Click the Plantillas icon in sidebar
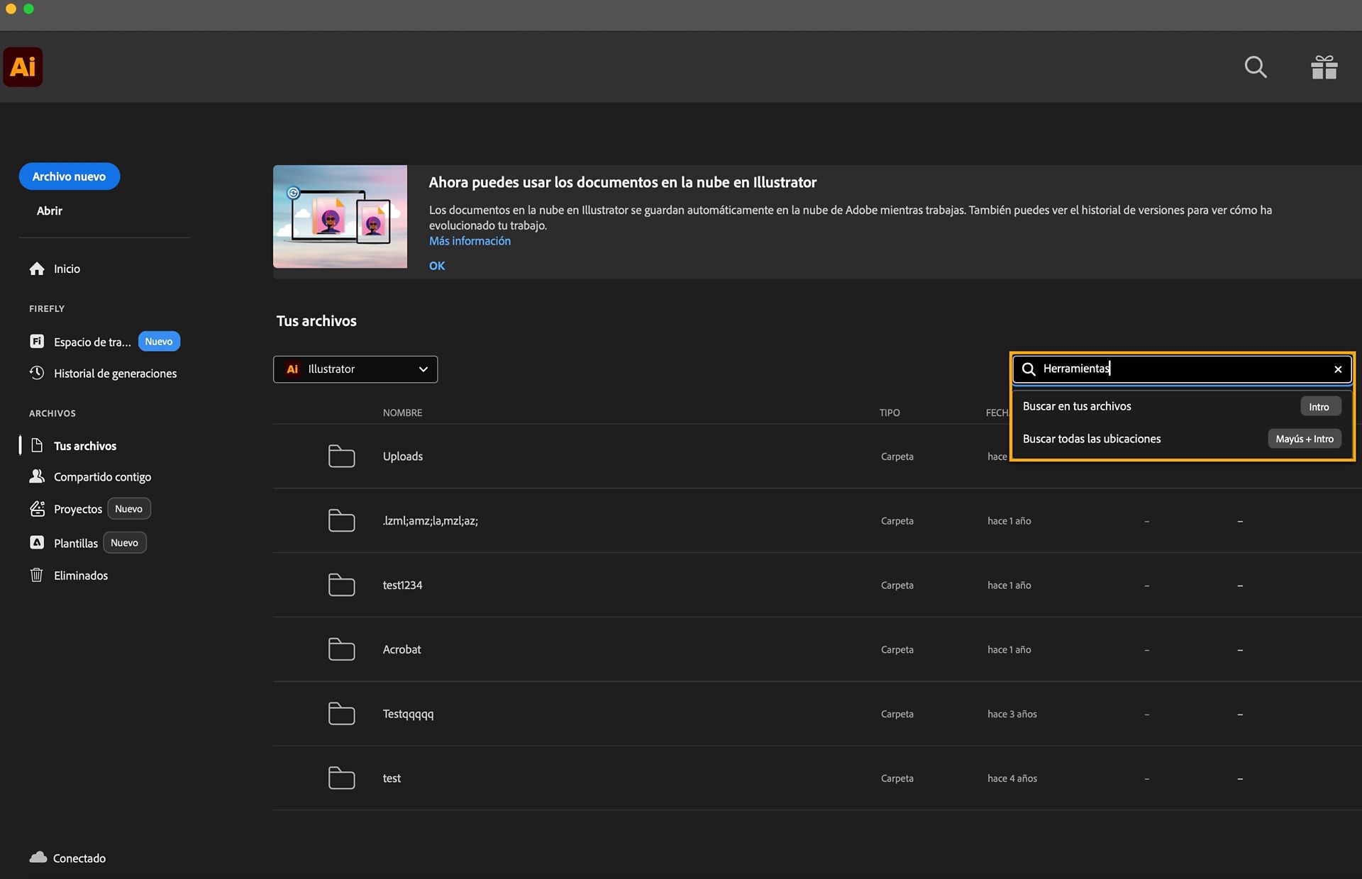Image resolution: width=1362 pixels, height=879 pixels. 37,542
